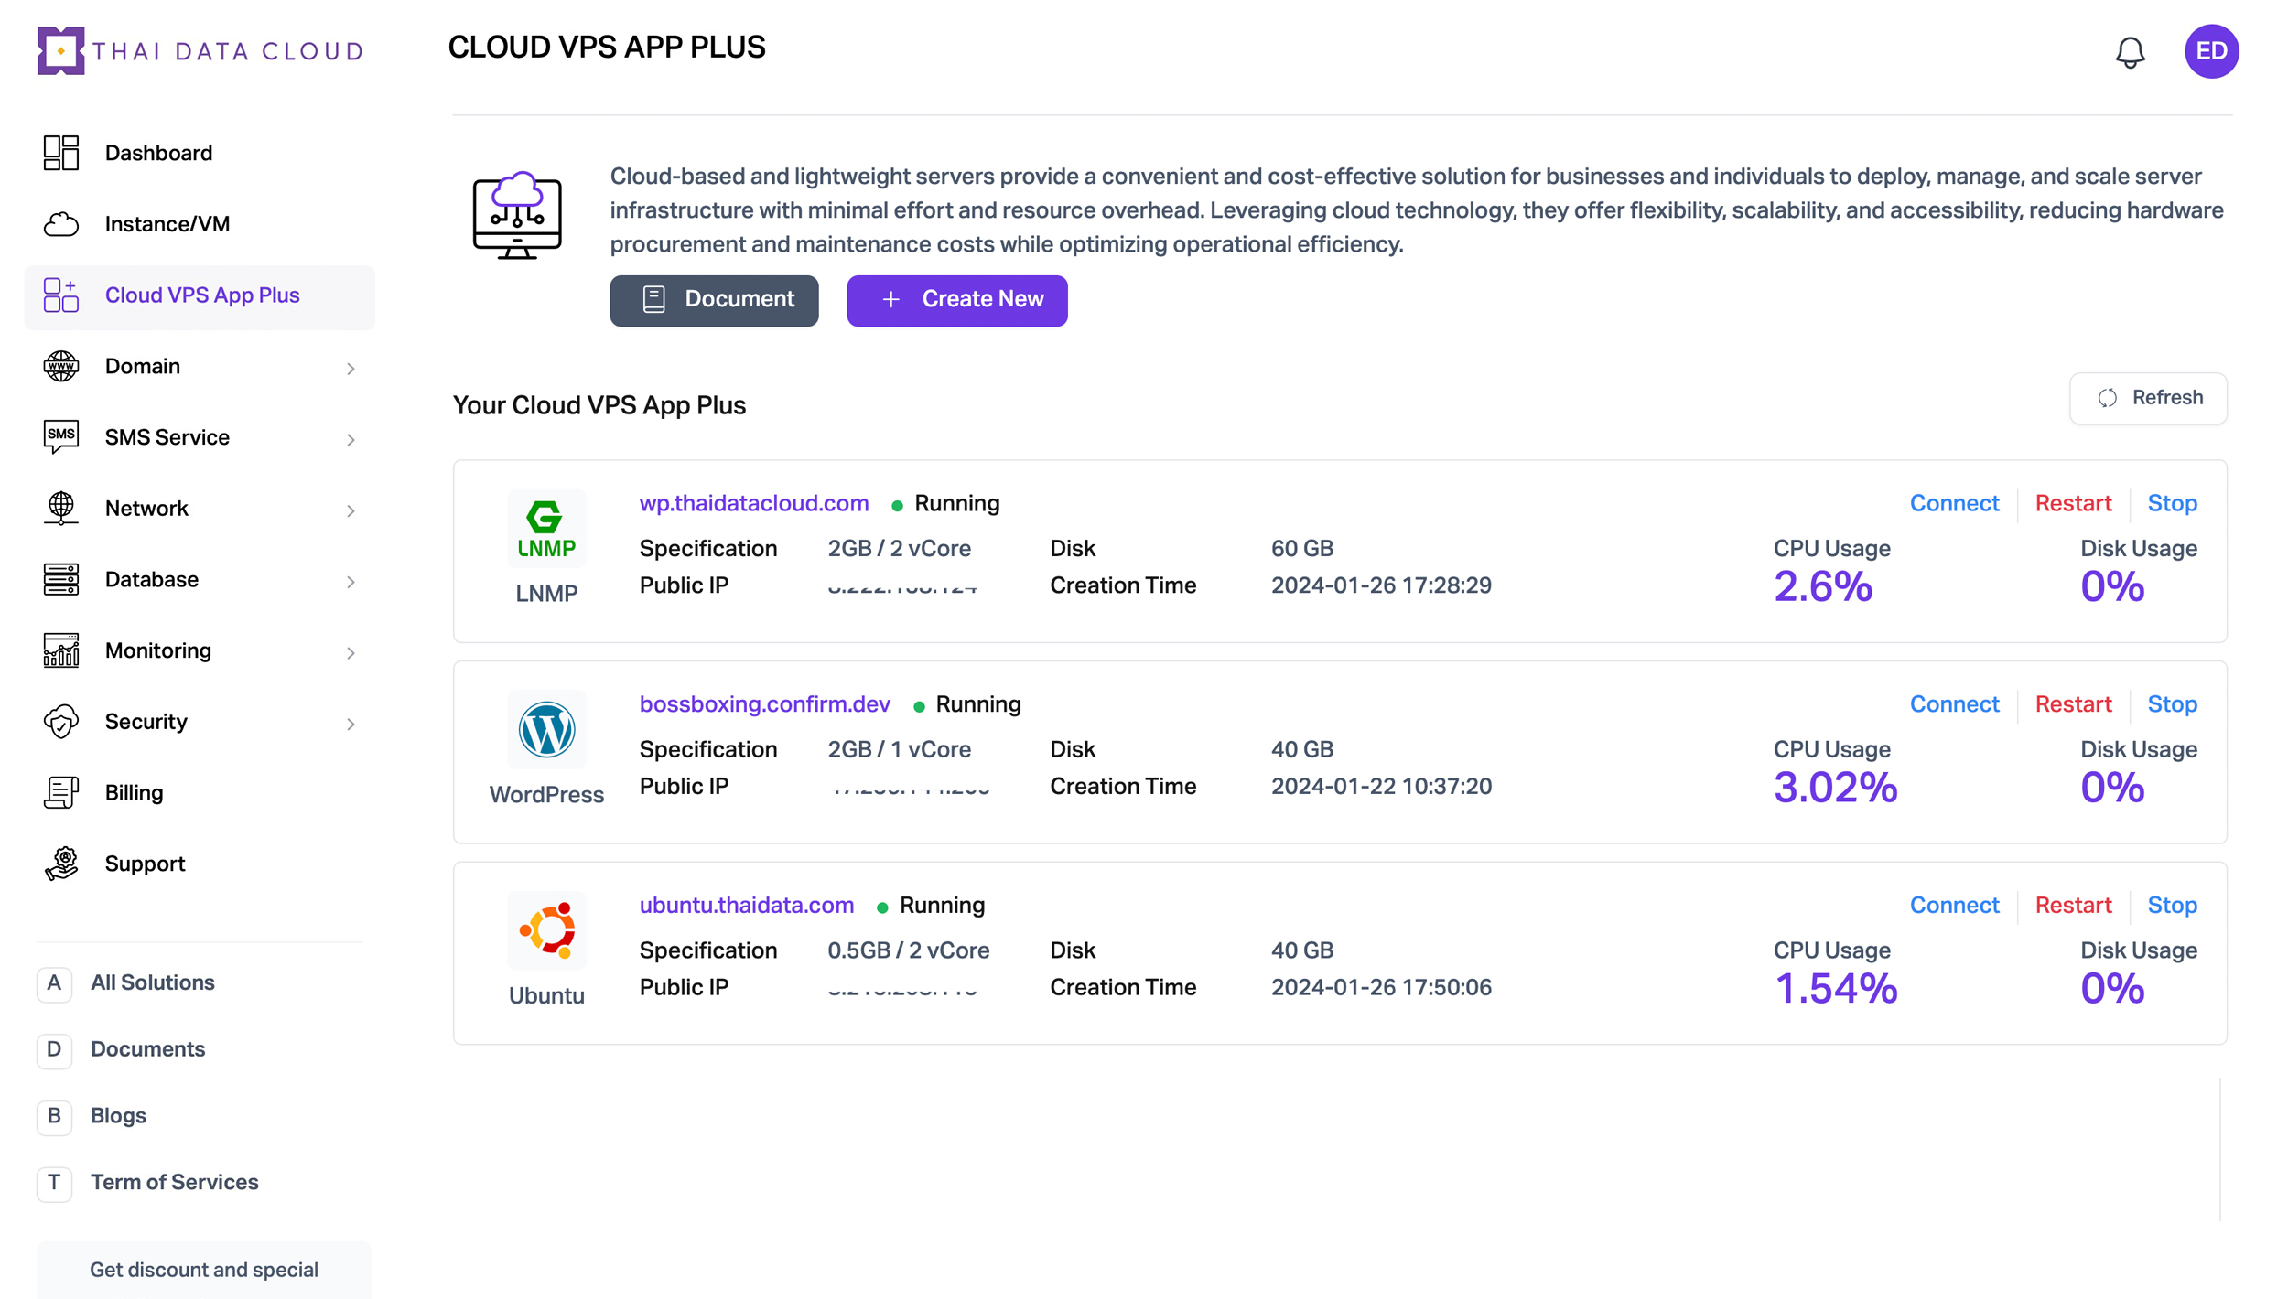Click the Support icon
Viewport: 2288px width, 1299px height.
[61, 864]
